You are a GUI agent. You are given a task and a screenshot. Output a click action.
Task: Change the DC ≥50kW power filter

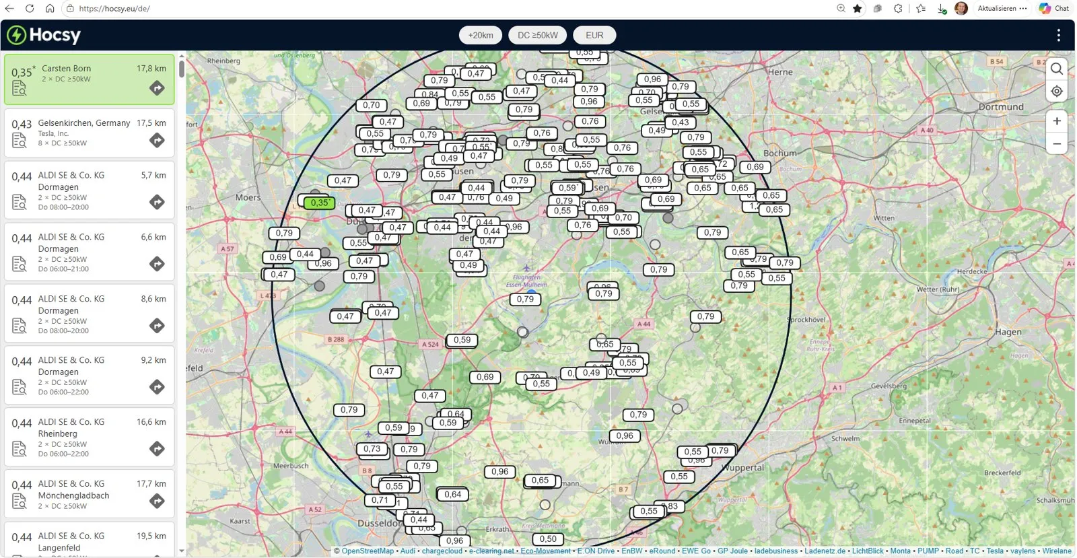538,35
